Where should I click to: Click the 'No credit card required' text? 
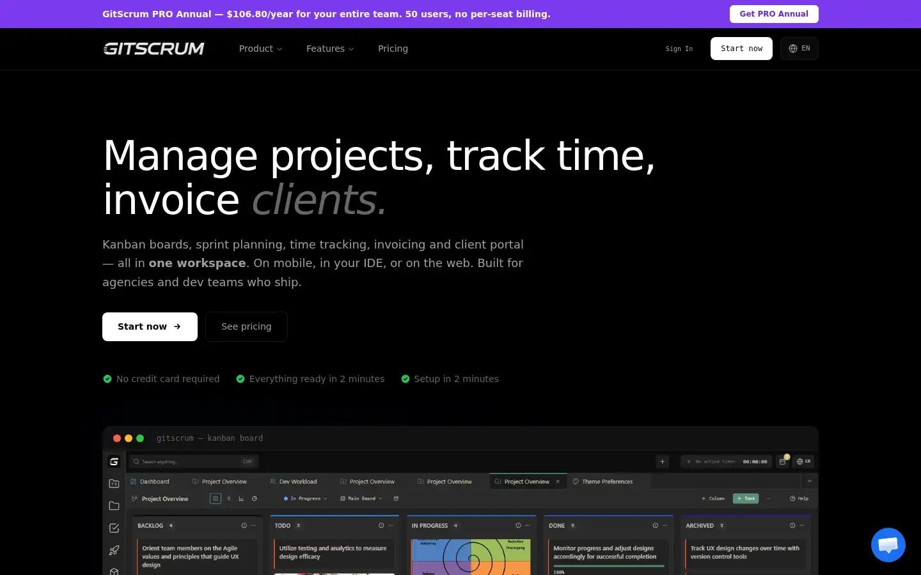click(168, 379)
